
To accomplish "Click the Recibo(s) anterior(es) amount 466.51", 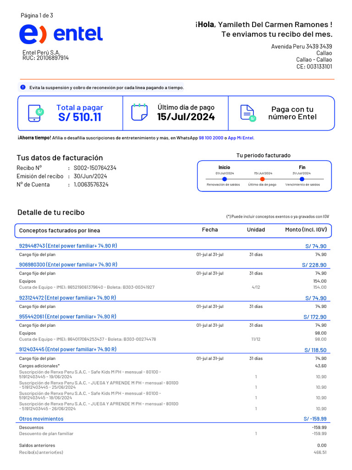I will (x=320, y=452).
